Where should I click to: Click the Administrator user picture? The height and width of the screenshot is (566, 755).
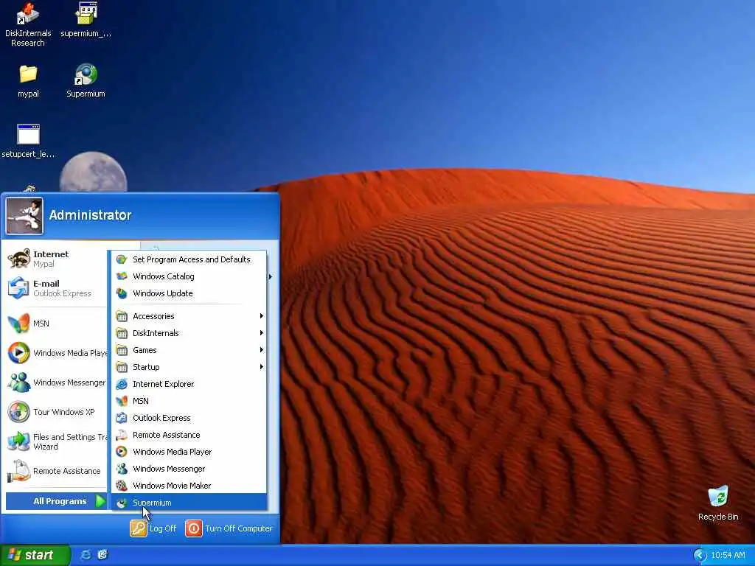[24, 216]
